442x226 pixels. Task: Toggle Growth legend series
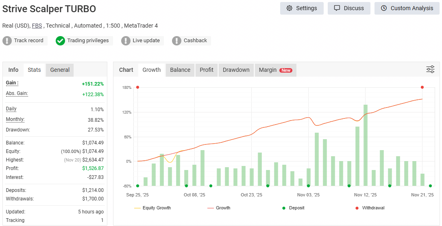(219, 208)
